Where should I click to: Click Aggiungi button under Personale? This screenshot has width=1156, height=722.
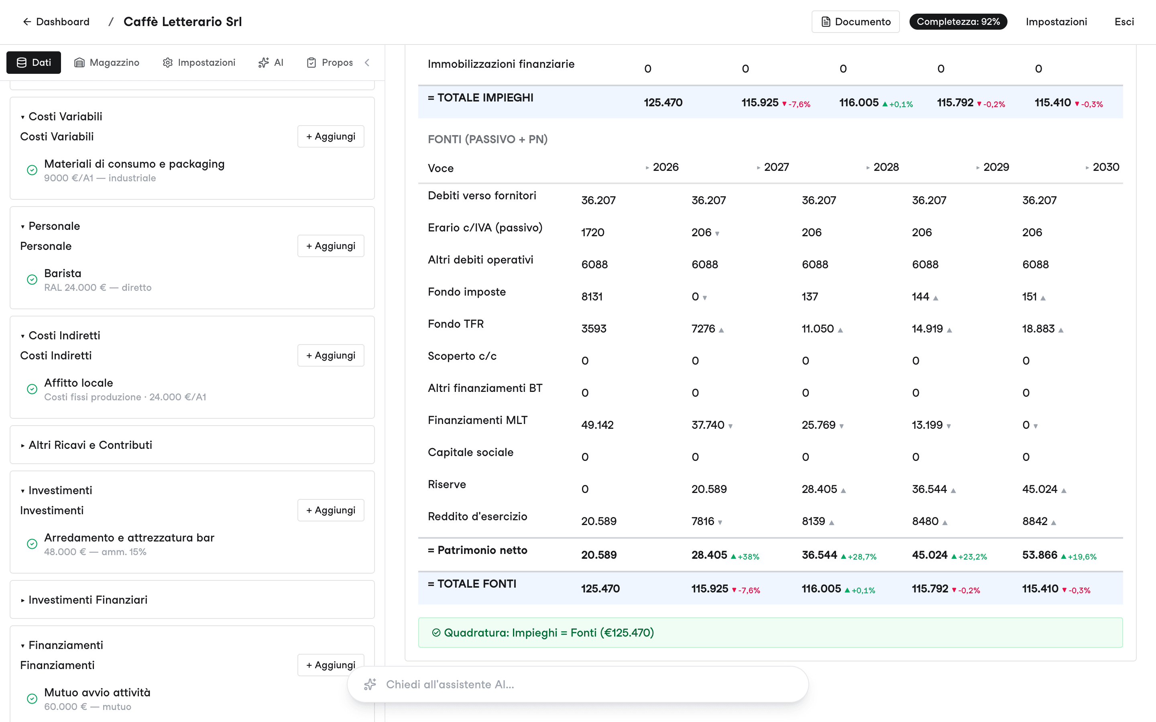331,246
